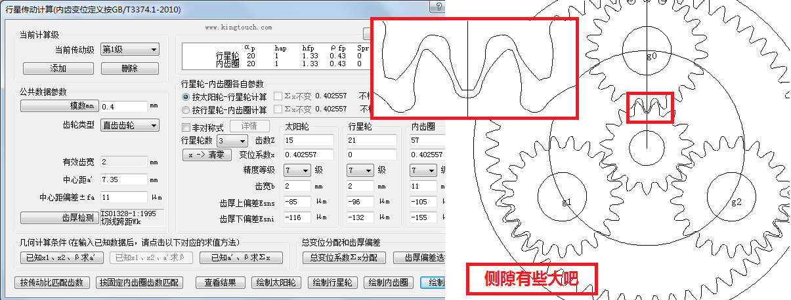Click the 中心距偏差 fa field 11
The width and height of the screenshot is (791, 300).
click(123, 197)
